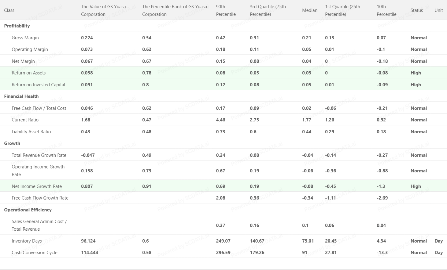Image resolution: width=447 pixels, height=270 pixels.
Task: Click the High status for Net Income Growth Rate
Action: click(x=416, y=186)
